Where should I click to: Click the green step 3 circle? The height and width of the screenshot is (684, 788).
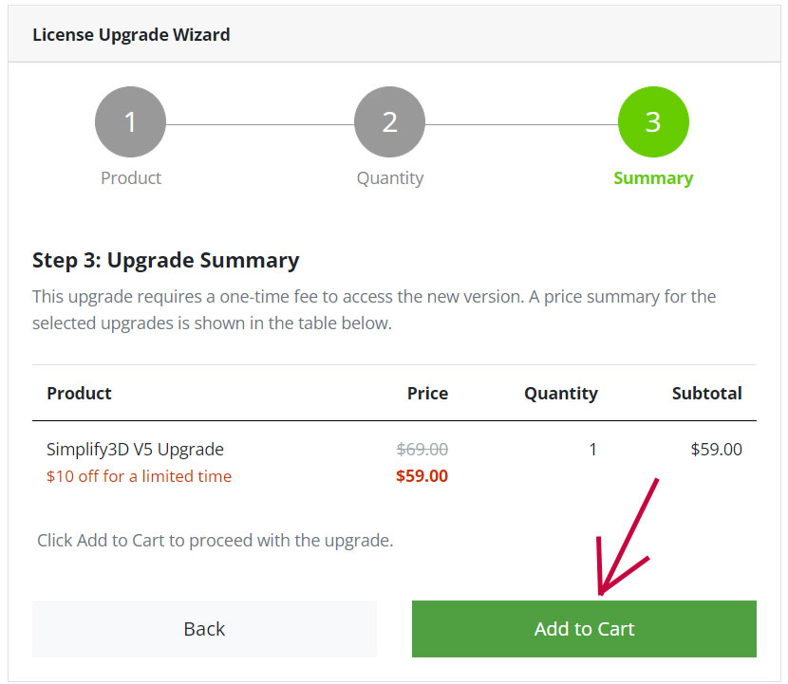653,122
